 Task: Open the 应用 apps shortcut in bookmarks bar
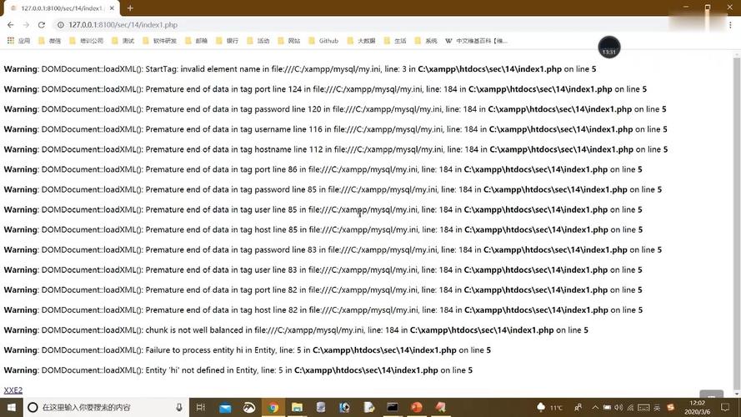pos(18,40)
